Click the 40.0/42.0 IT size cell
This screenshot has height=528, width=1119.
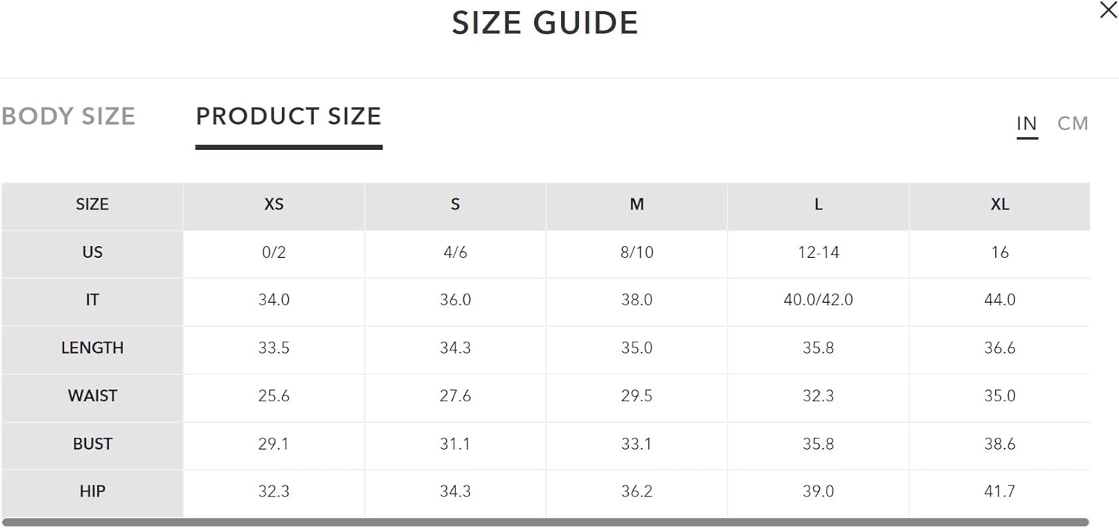point(818,300)
